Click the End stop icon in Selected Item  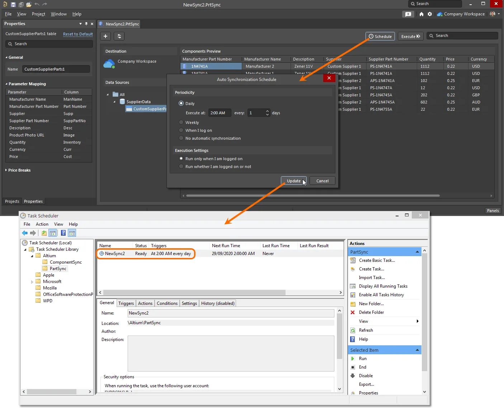(353, 367)
